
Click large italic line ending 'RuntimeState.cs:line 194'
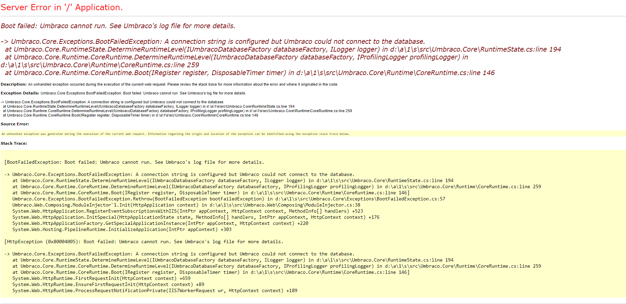pyautogui.click(x=283, y=49)
